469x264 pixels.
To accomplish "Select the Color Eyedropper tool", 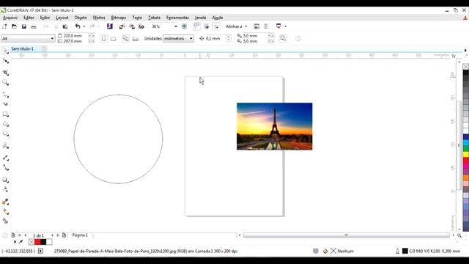I will (5, 202).
